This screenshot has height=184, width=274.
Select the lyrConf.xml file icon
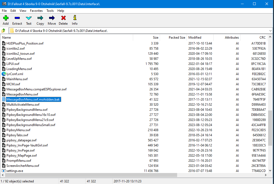[4, 74]
